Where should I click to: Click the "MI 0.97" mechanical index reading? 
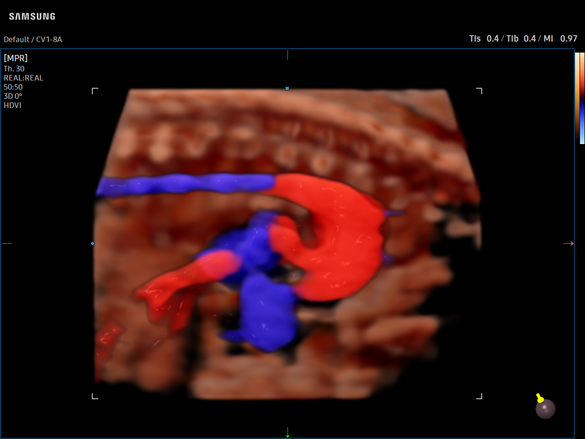560,39
